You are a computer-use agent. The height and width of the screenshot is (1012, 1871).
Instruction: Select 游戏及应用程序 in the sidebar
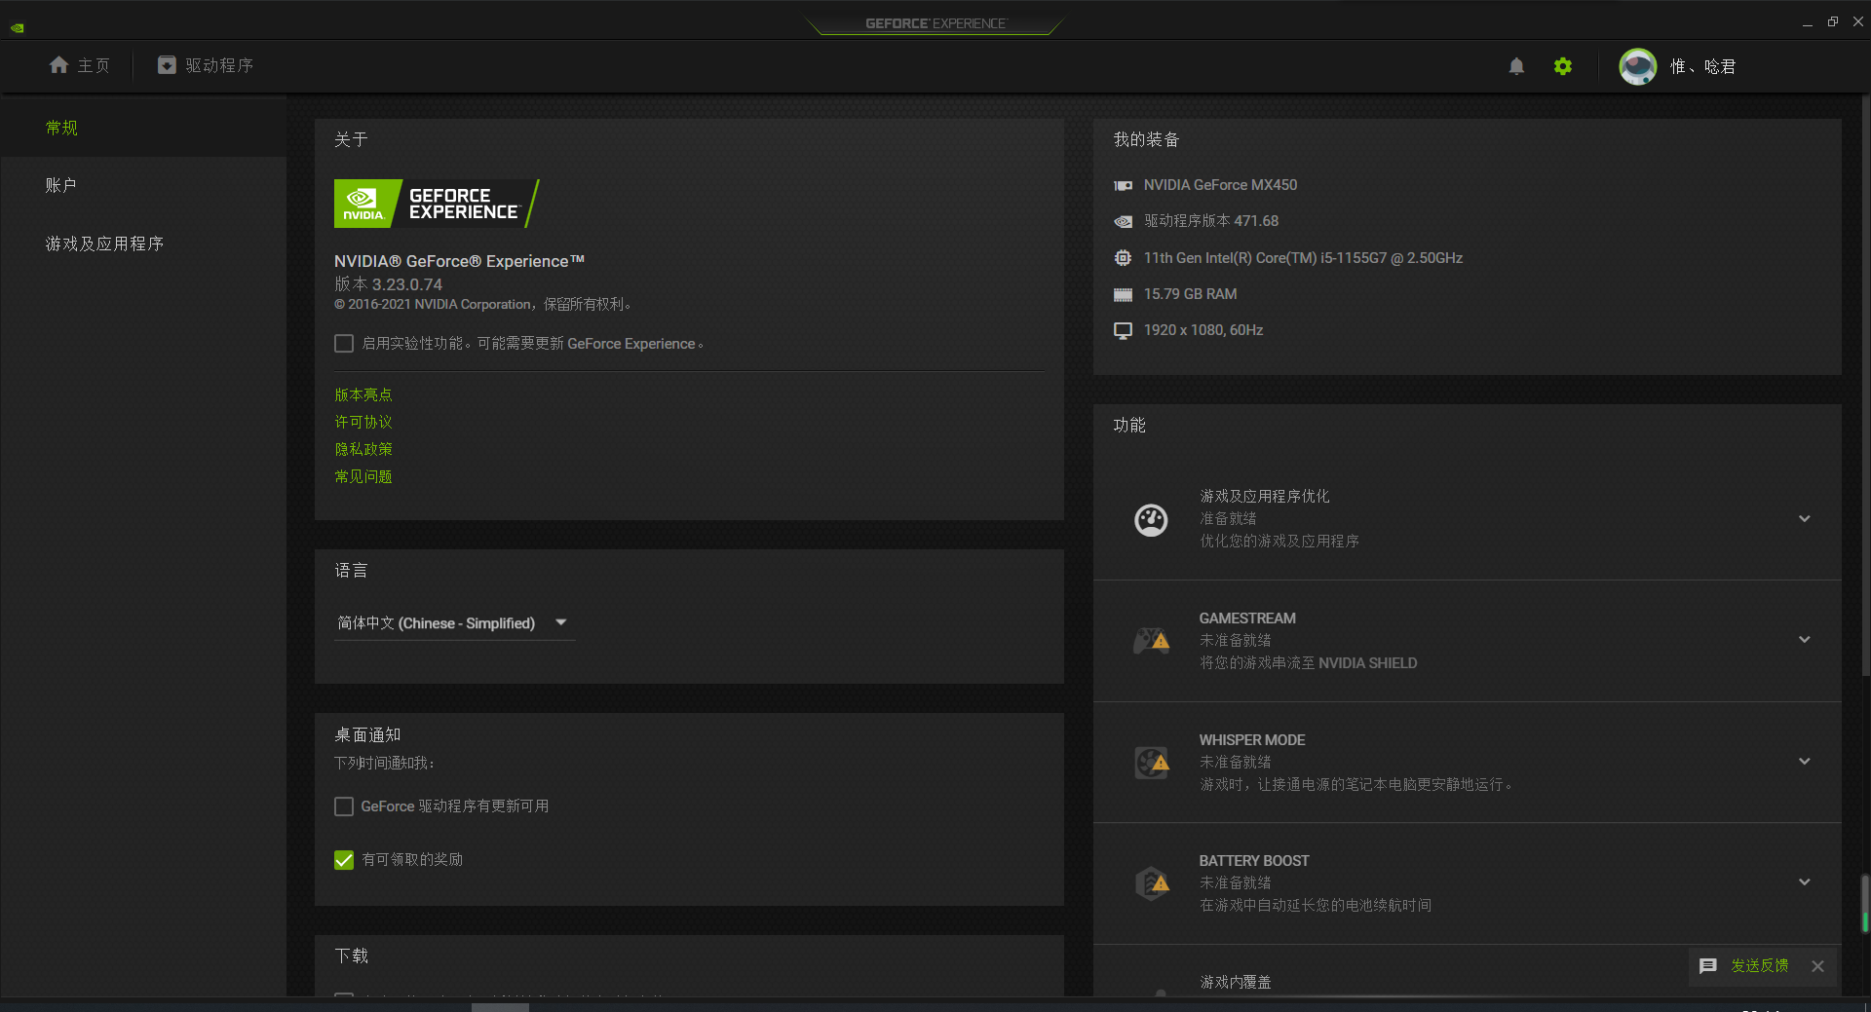[143, 244]
